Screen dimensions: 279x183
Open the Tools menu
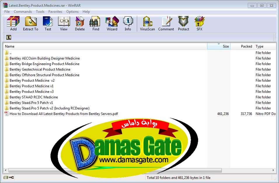tap(40, 12)
